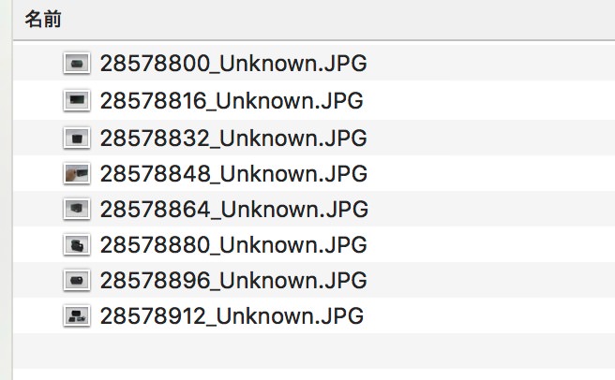Select file name 28578880_Unknown.JPG

233,244
